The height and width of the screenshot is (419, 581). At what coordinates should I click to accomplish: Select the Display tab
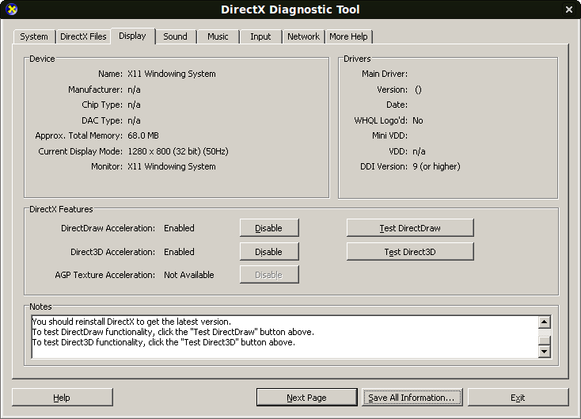click(132, 36)
